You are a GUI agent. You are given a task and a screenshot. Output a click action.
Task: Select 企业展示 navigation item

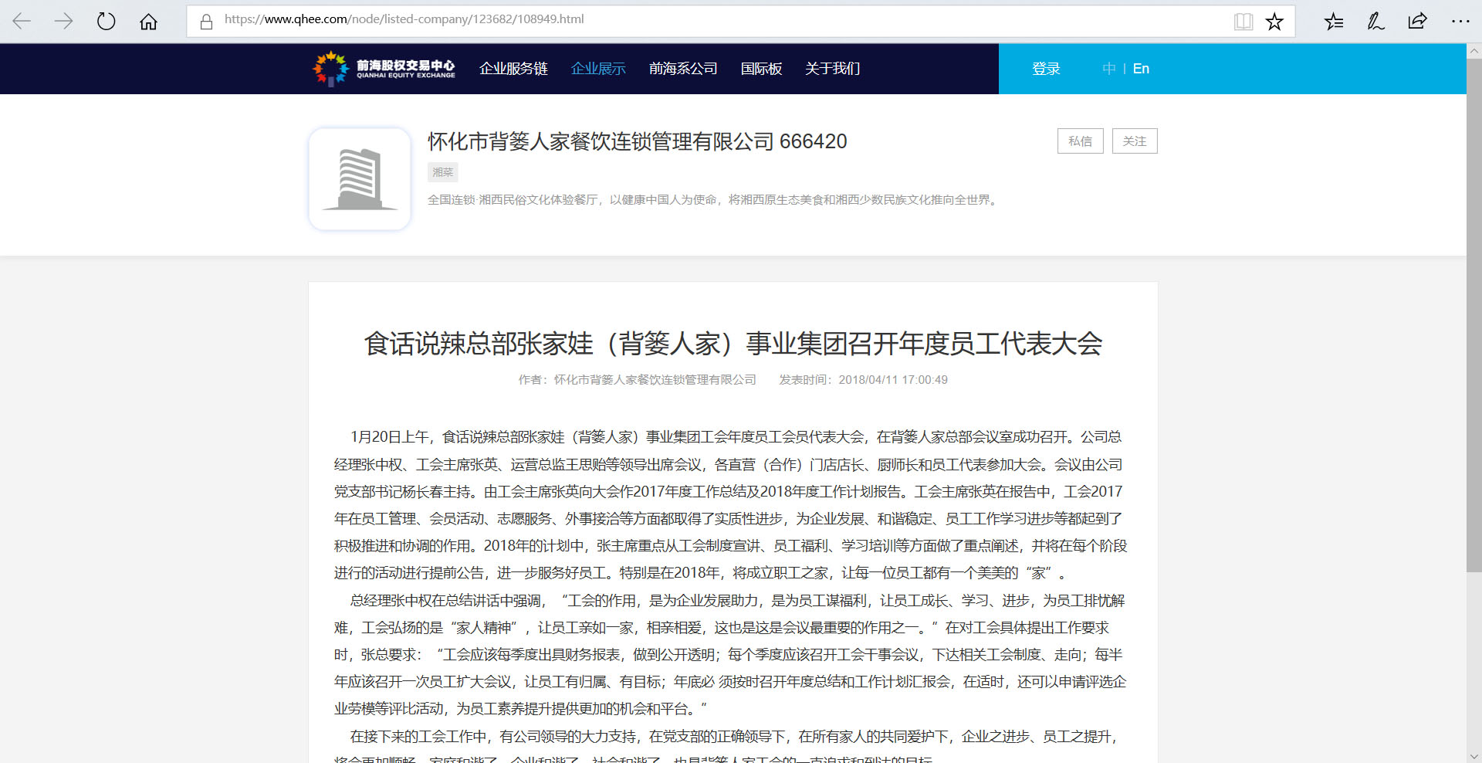(x=598, y=69)
